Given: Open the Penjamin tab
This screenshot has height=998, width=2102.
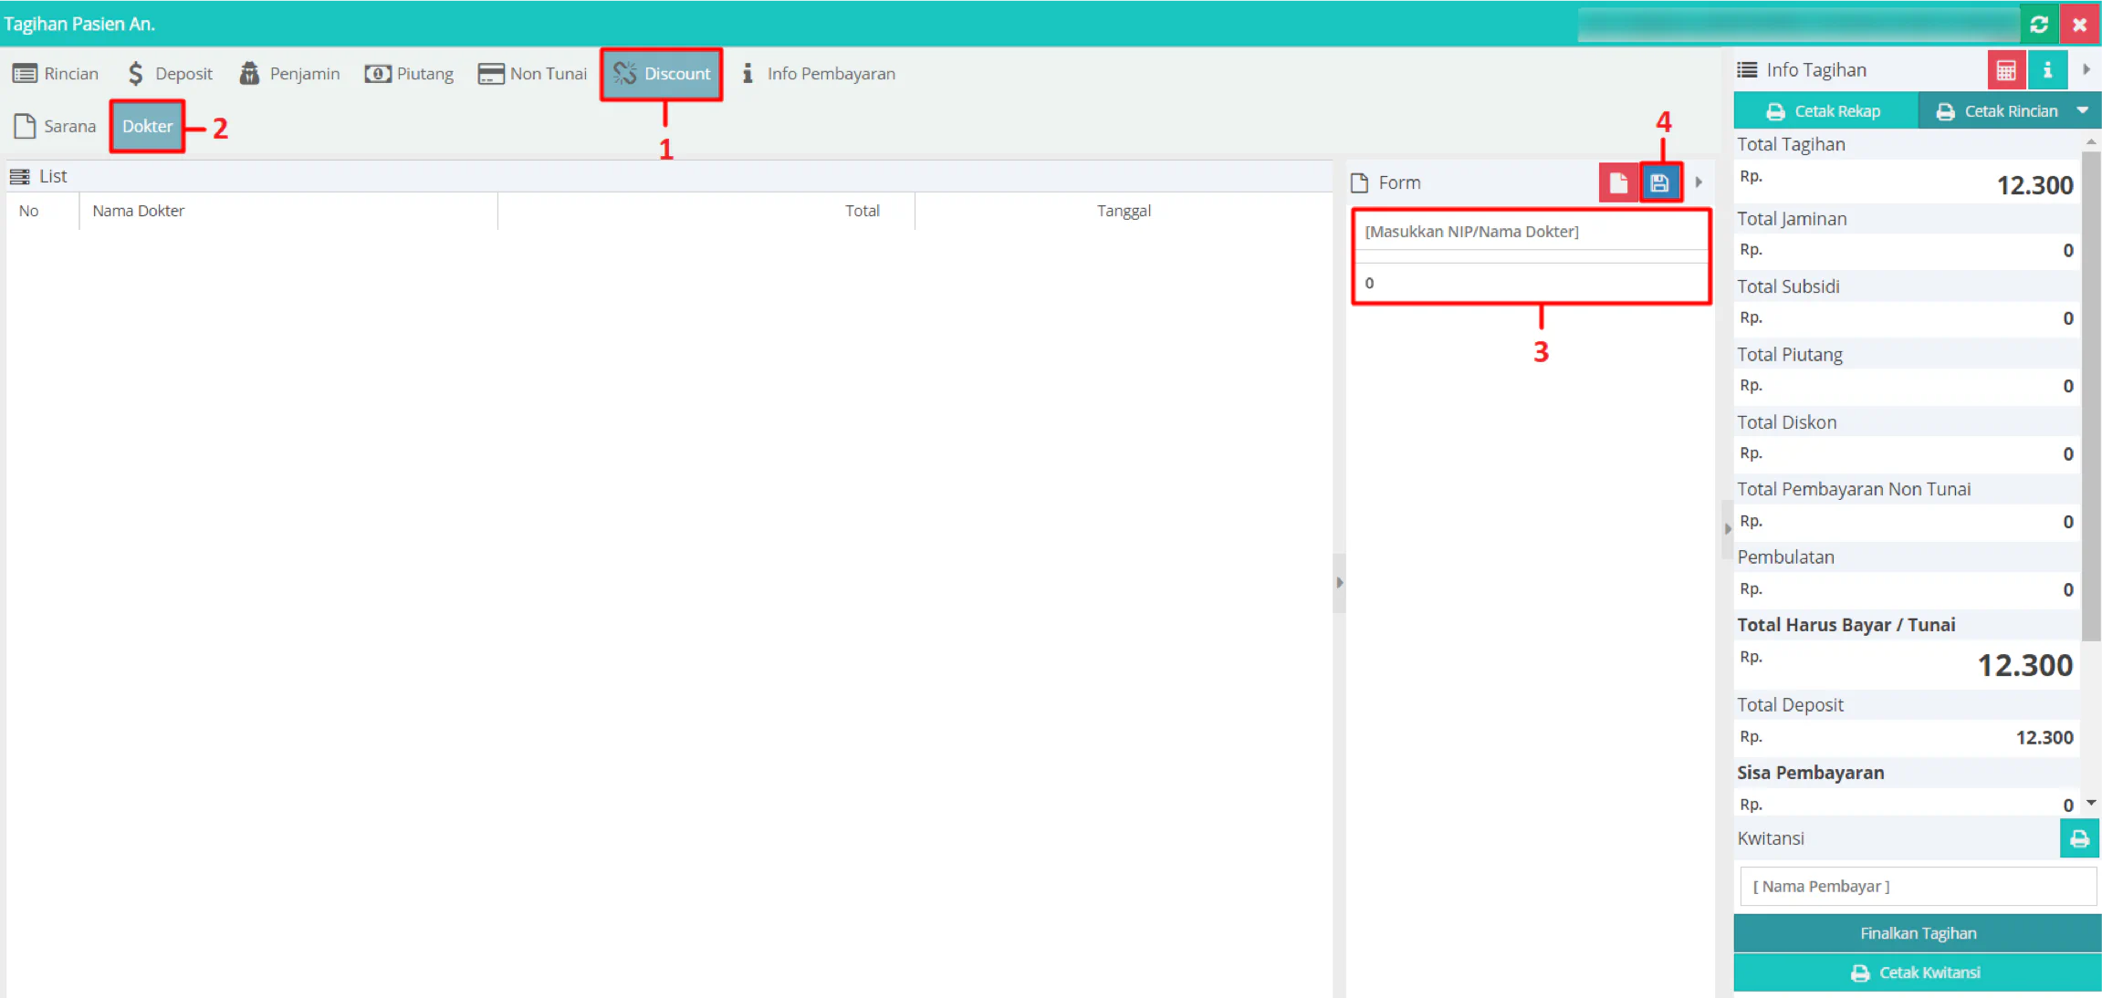Looking at the screenshot, I should point(289,73).
